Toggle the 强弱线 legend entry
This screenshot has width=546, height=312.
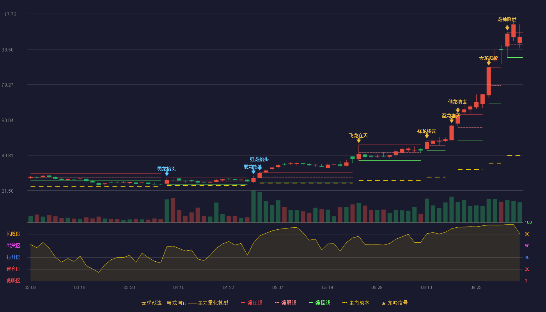coord(285,303)
